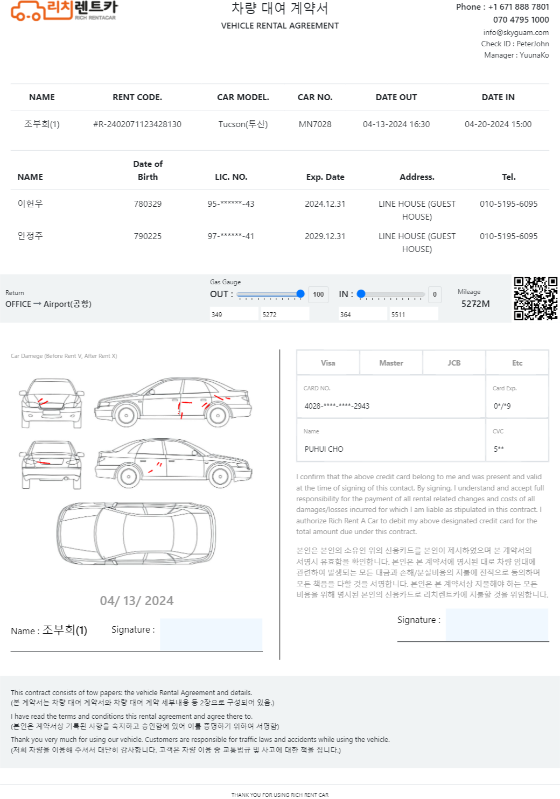Click the OUT field showing 349
The image size is (560, 799).
click(234, 314)
